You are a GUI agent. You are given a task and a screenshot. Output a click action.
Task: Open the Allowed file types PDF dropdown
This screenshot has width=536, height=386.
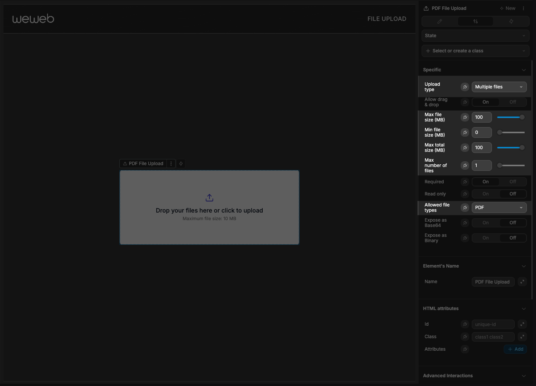tap(499, 208)
